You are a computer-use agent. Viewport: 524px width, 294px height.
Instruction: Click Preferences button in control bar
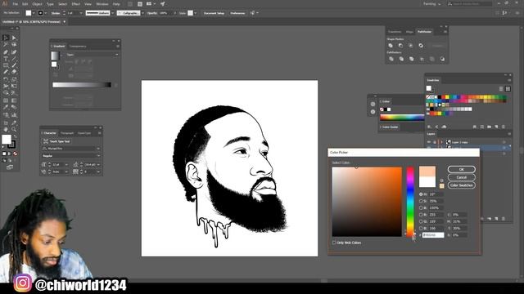[237, 13]
